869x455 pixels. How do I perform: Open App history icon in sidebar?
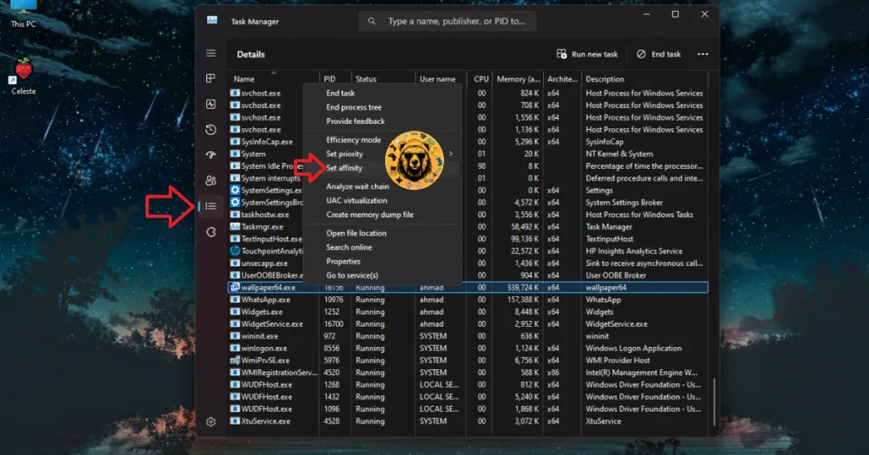210,130
